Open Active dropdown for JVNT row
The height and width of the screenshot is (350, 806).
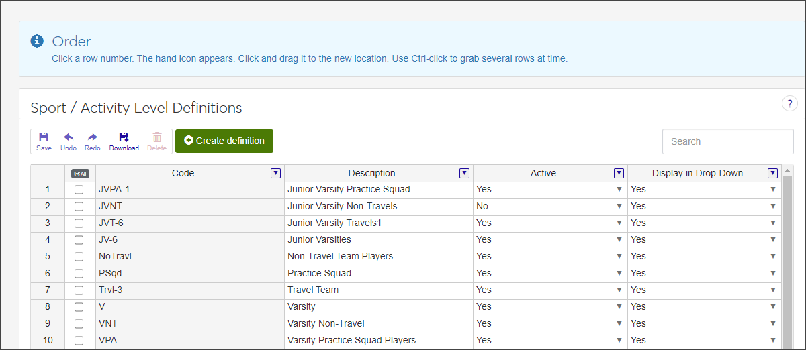pos(619,207)
